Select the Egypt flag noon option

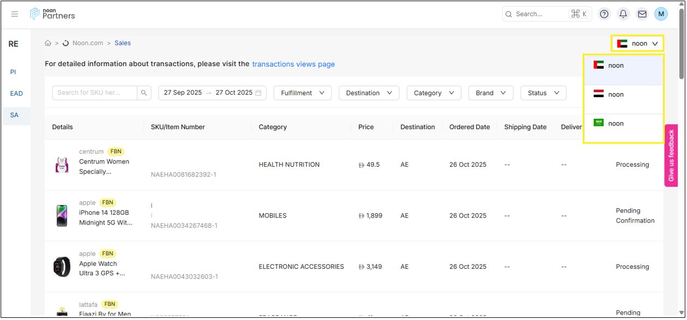(x=624, y=95)
